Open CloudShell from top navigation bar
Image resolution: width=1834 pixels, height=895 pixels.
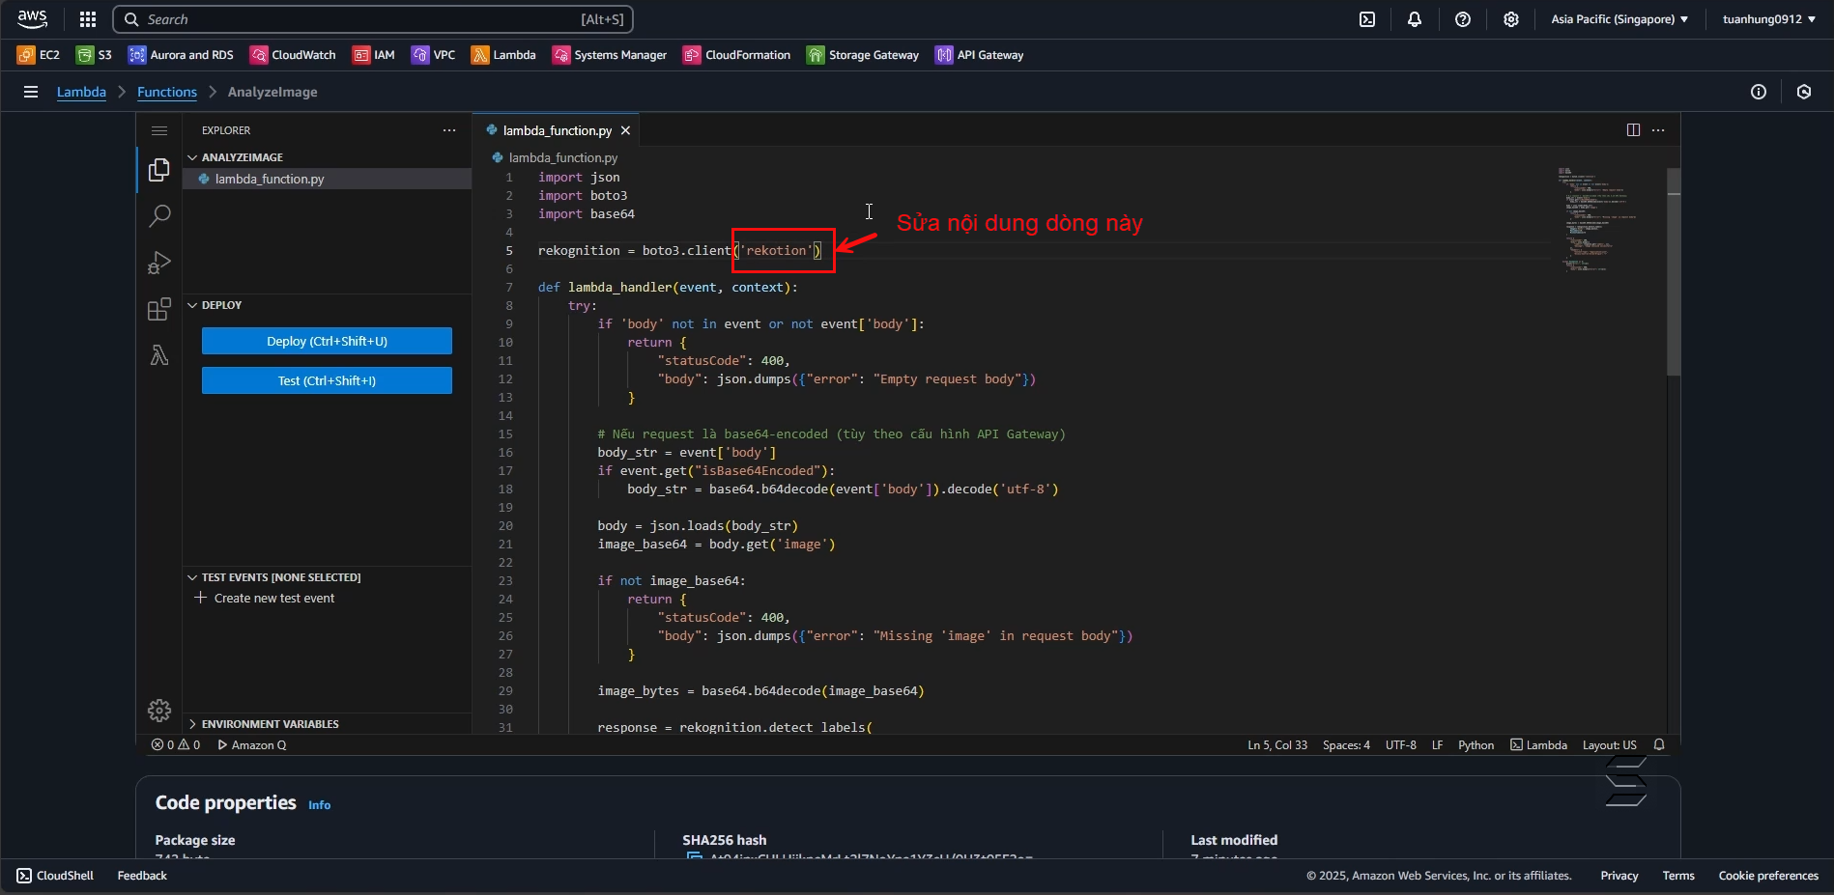click(1367, 19)
